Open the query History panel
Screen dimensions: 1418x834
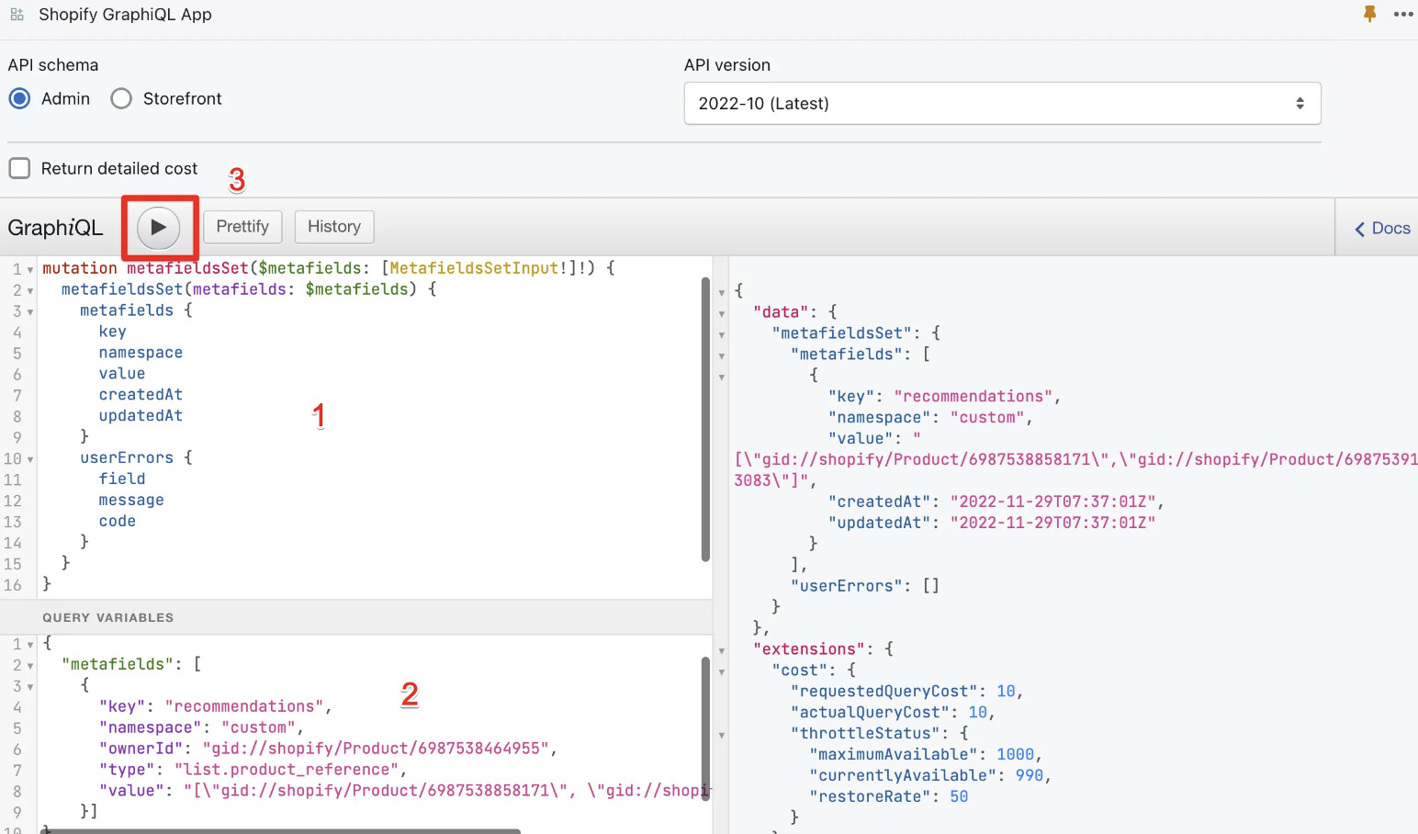[334, 227]
